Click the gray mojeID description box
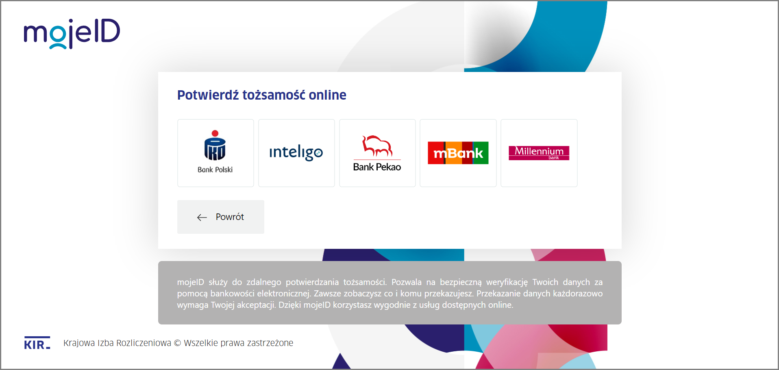The width and height of the screenshot is (779, 370). [389, 293]
